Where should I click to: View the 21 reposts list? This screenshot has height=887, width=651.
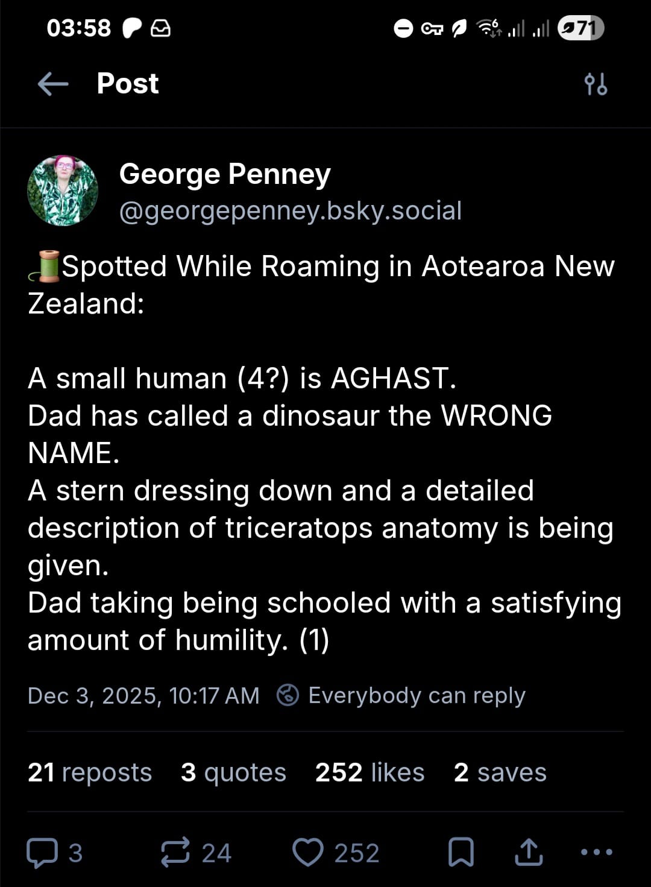(90, 772)
